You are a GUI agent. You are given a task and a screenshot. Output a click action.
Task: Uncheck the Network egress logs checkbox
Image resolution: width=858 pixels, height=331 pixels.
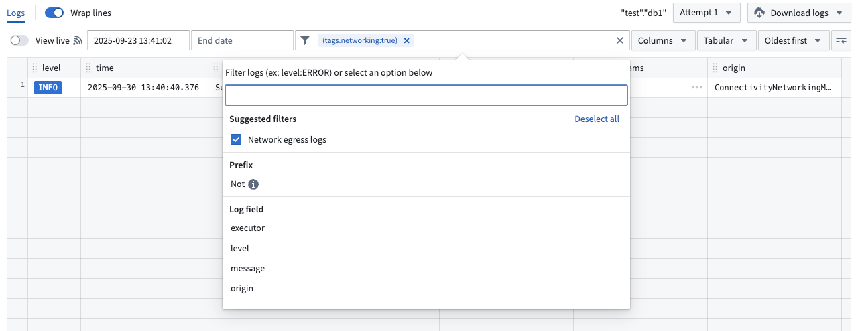tap(236, 140)
